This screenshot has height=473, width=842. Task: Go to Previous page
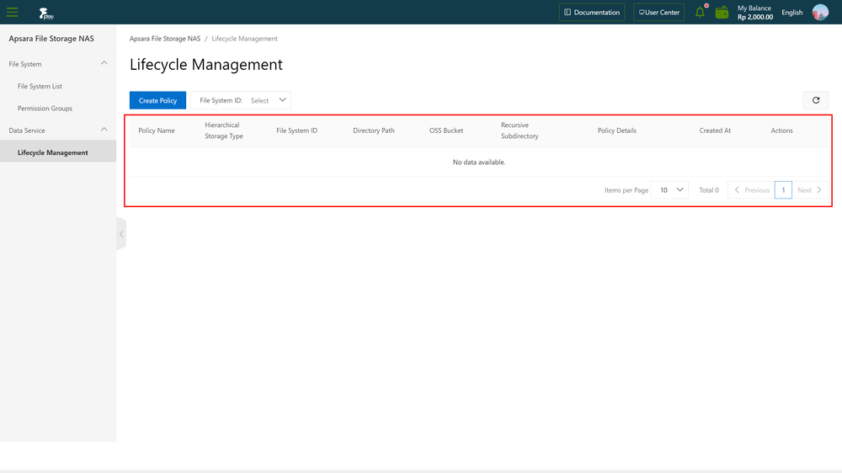pyautogui.click(x=751, y=190)
